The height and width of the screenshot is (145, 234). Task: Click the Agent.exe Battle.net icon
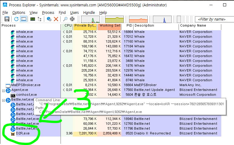8,91
